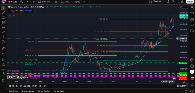
Task: Select the 1D date range
Action: (10, 86)
